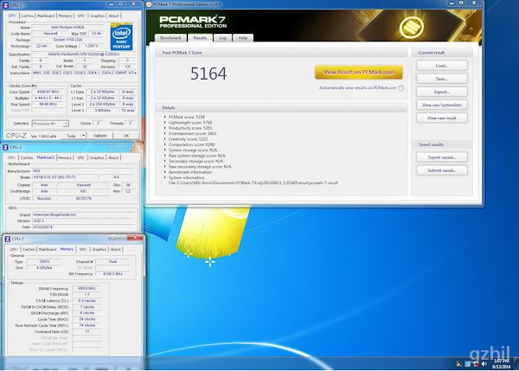Viewport: 519px width, 371px height.
Task: Click the Submit saved... button
Action: 442,170
